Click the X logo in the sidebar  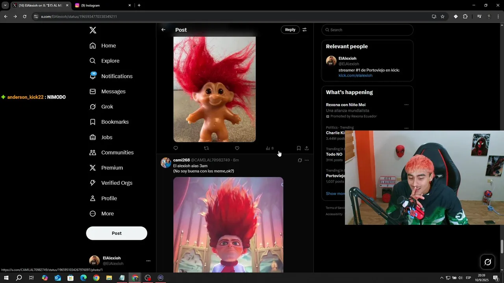(93, 30)
